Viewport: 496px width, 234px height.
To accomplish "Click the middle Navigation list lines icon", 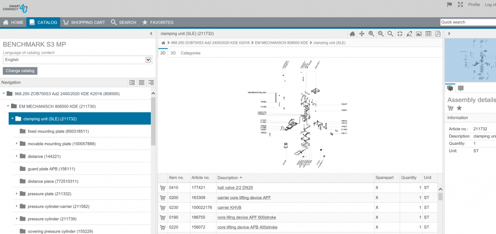I will (142, 83).
